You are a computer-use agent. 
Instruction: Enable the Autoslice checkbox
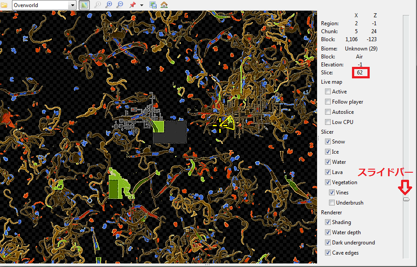[328, 112]
